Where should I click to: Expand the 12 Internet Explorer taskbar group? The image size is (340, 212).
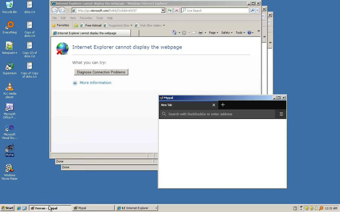click(x=137, y=208)
